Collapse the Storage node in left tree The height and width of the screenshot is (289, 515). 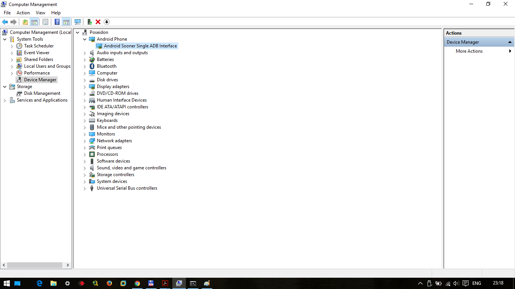coord(5,87)
